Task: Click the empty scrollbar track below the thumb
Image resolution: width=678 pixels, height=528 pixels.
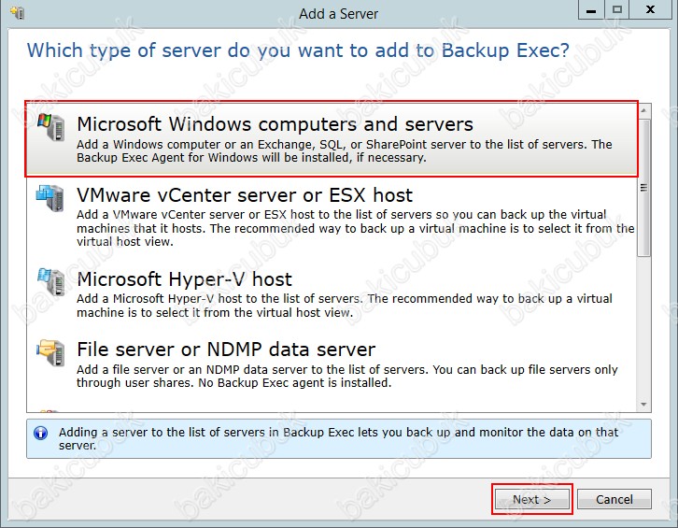Action: coord(643,327)
